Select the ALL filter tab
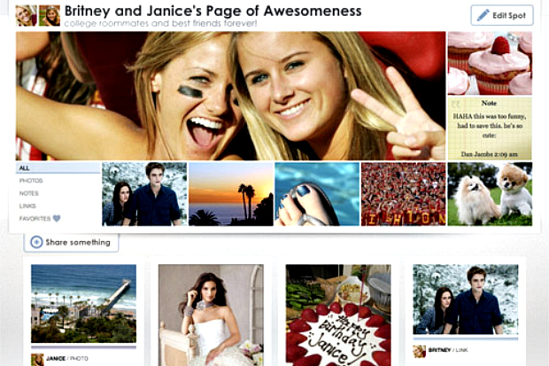 58,167
